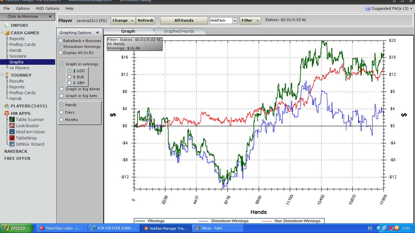Select the Hands x-axis radio
The image size is (415, 233).
61,105
